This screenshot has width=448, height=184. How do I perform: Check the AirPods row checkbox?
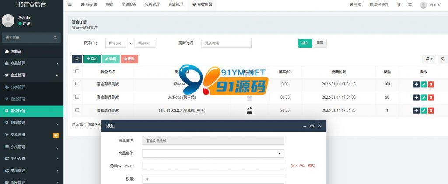coord(77,97)
